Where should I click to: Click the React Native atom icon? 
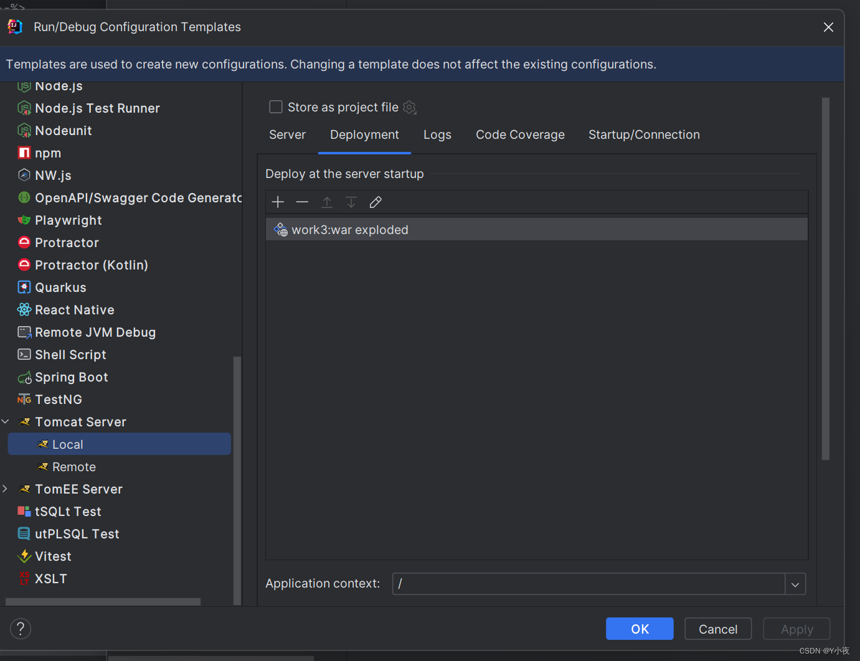(24, 309)
